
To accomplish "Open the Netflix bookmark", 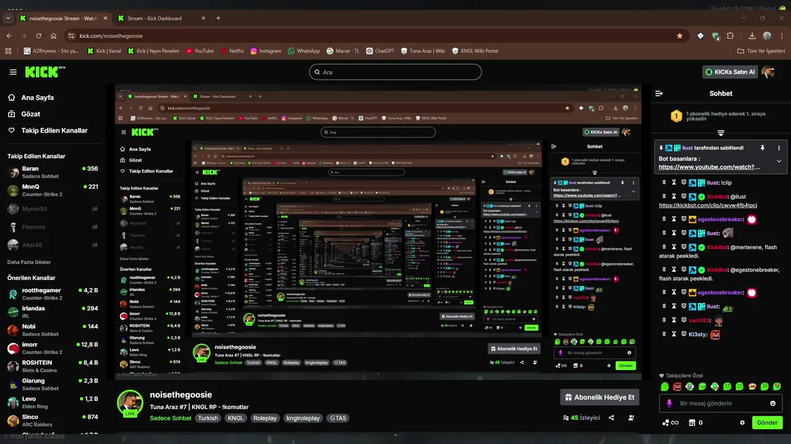I will [x=232, y=51].
